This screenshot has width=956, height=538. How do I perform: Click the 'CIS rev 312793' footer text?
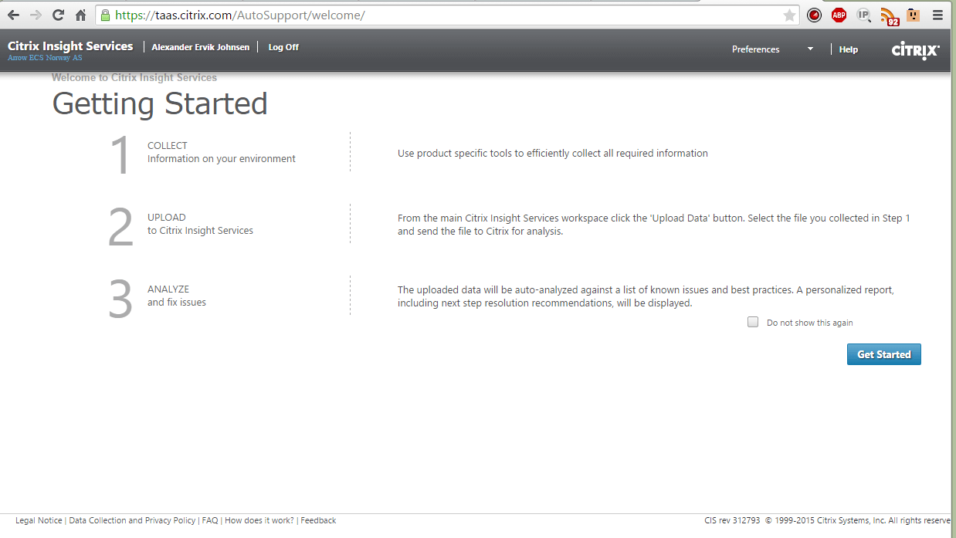click(x=732, y=520)
